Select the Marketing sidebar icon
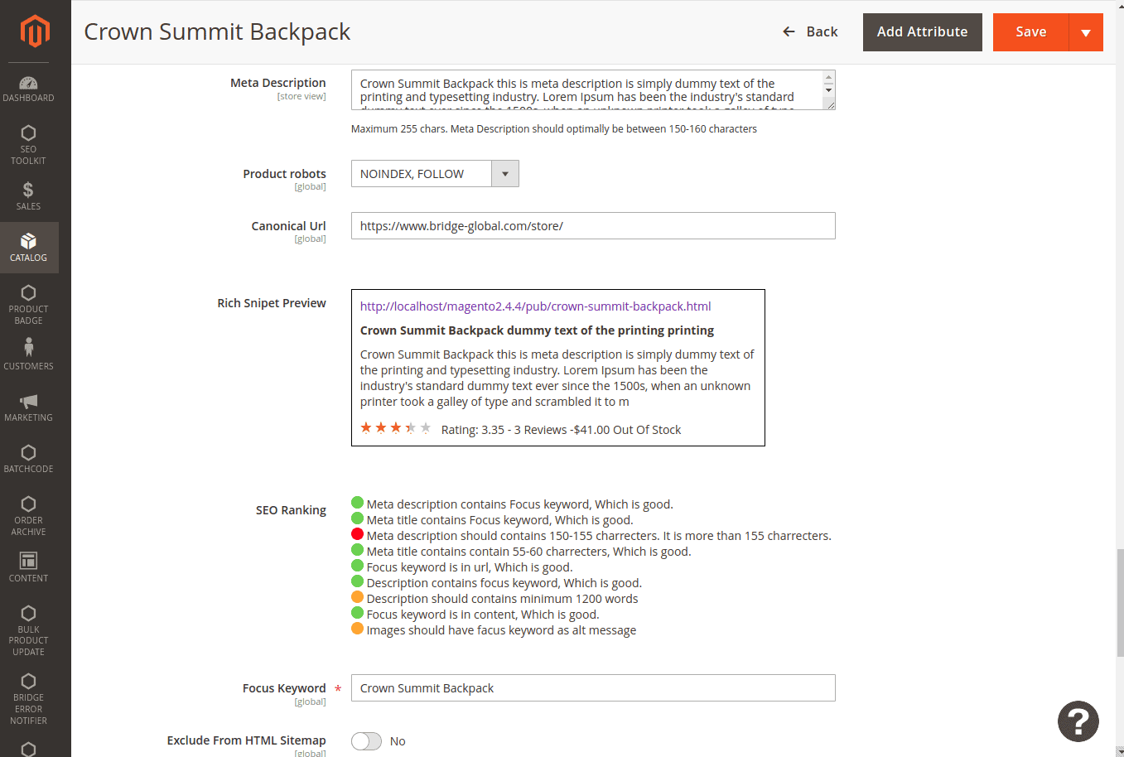The width and height of the screenshot is (1124, 757). pyautogui.click(x=29, y=405)
